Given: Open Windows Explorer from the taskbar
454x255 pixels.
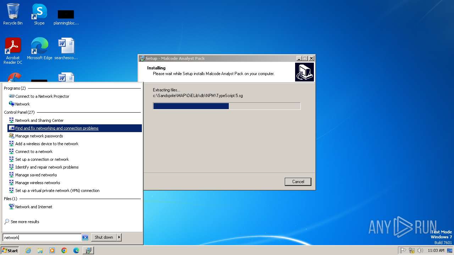Looking at the screenshot, I should 40,250.
